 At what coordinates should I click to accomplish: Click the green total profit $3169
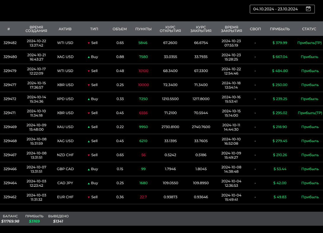[34, 221]
